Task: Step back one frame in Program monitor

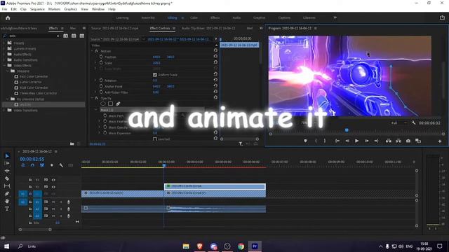Action: pyautogui.click(x=347, y=141)
